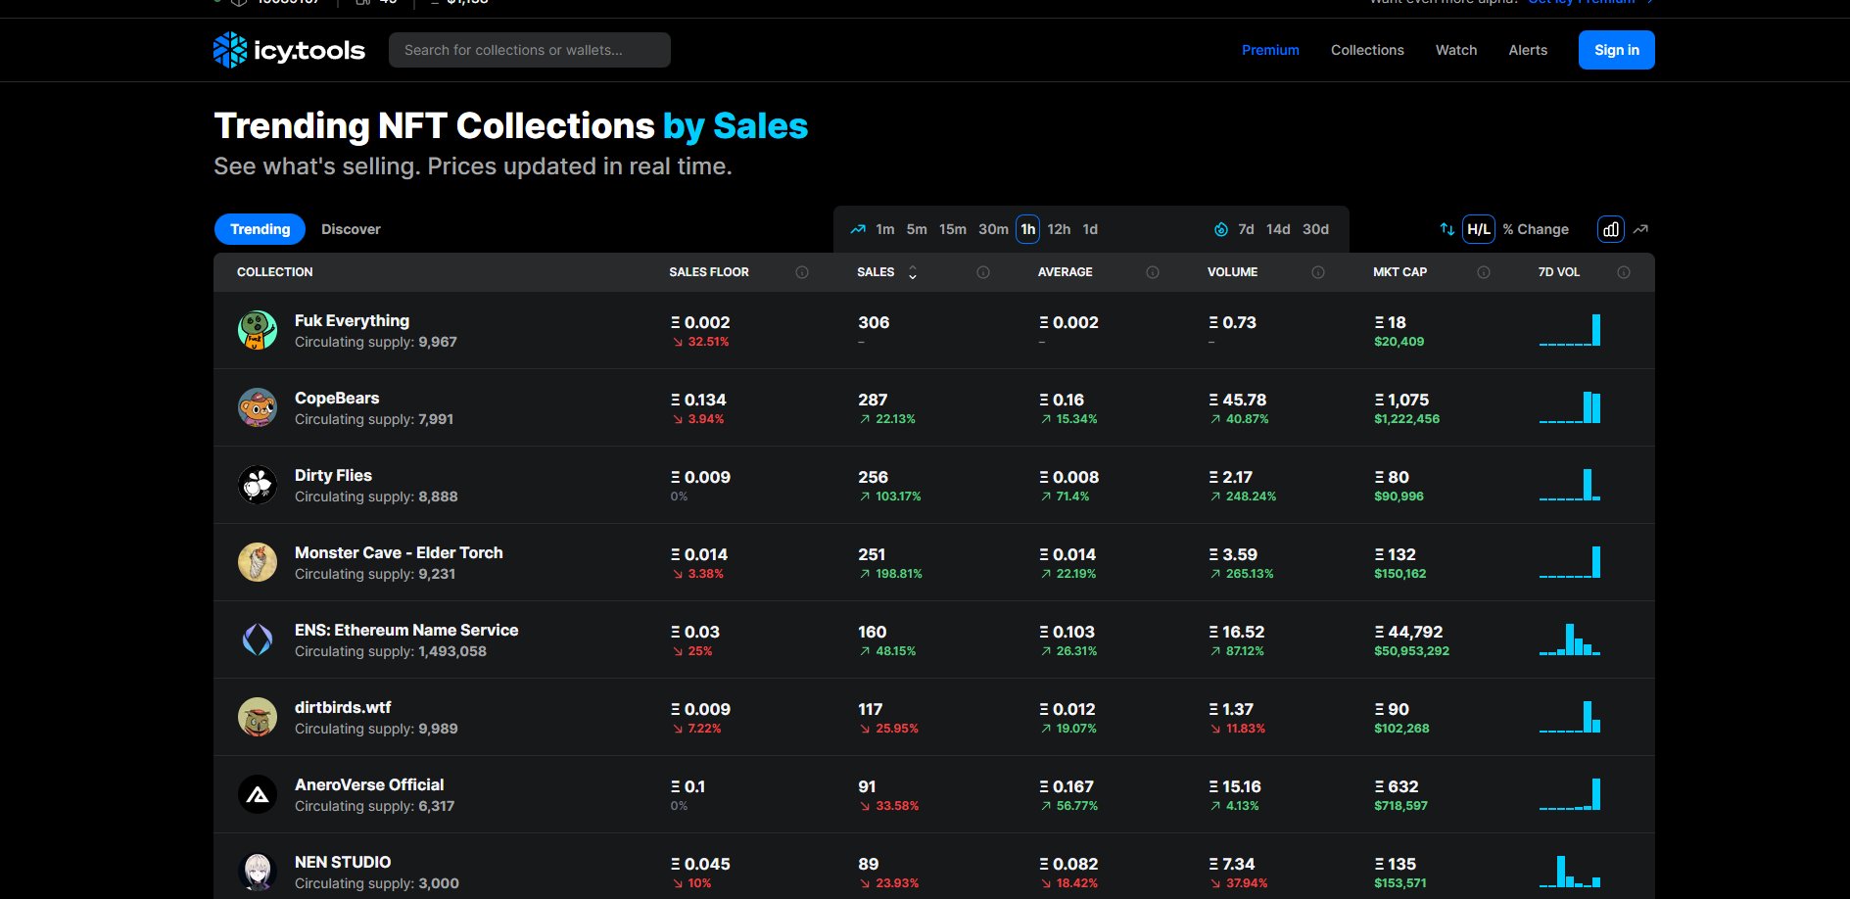The height and width of the screenshot is (899, 1850).
Task: Click the Monster Cave - Elder Torch avatar
Action: (x=258, y=562)
